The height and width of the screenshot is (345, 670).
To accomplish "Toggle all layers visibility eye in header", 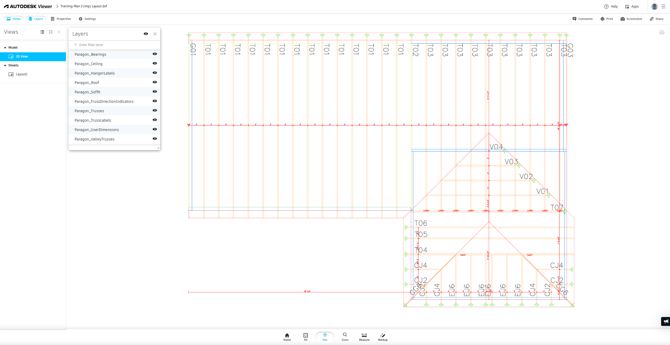I will (x=146, y=34).
